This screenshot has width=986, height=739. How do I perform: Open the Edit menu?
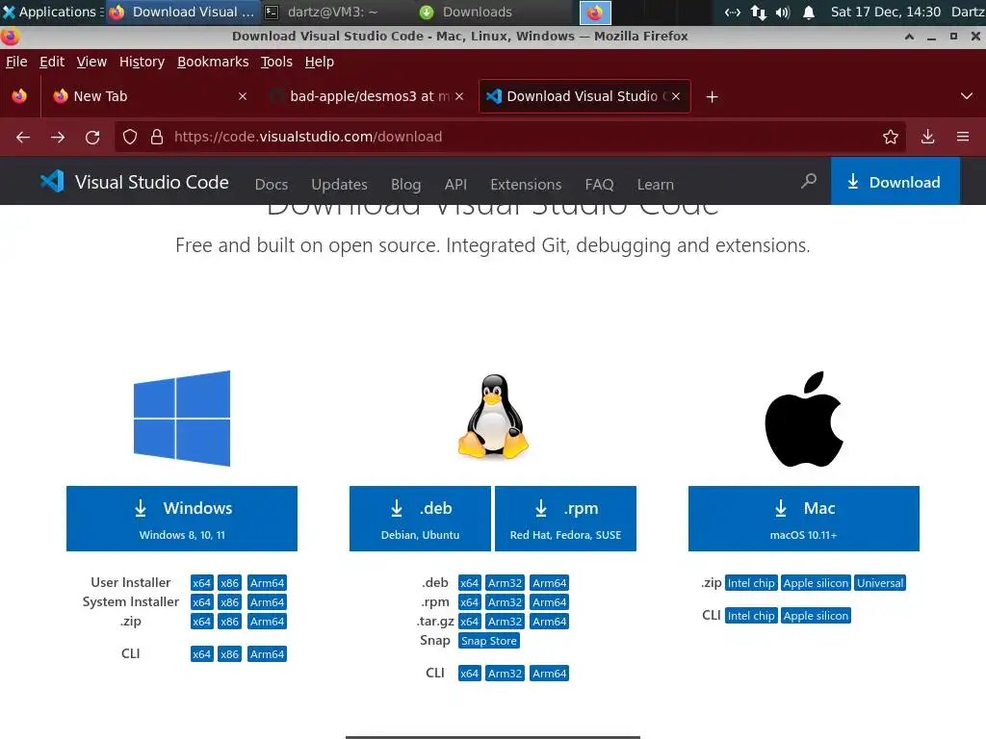point(52,62)
